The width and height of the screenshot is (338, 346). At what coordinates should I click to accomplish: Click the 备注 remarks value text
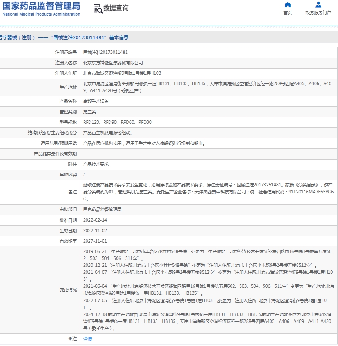click(208, 192)
